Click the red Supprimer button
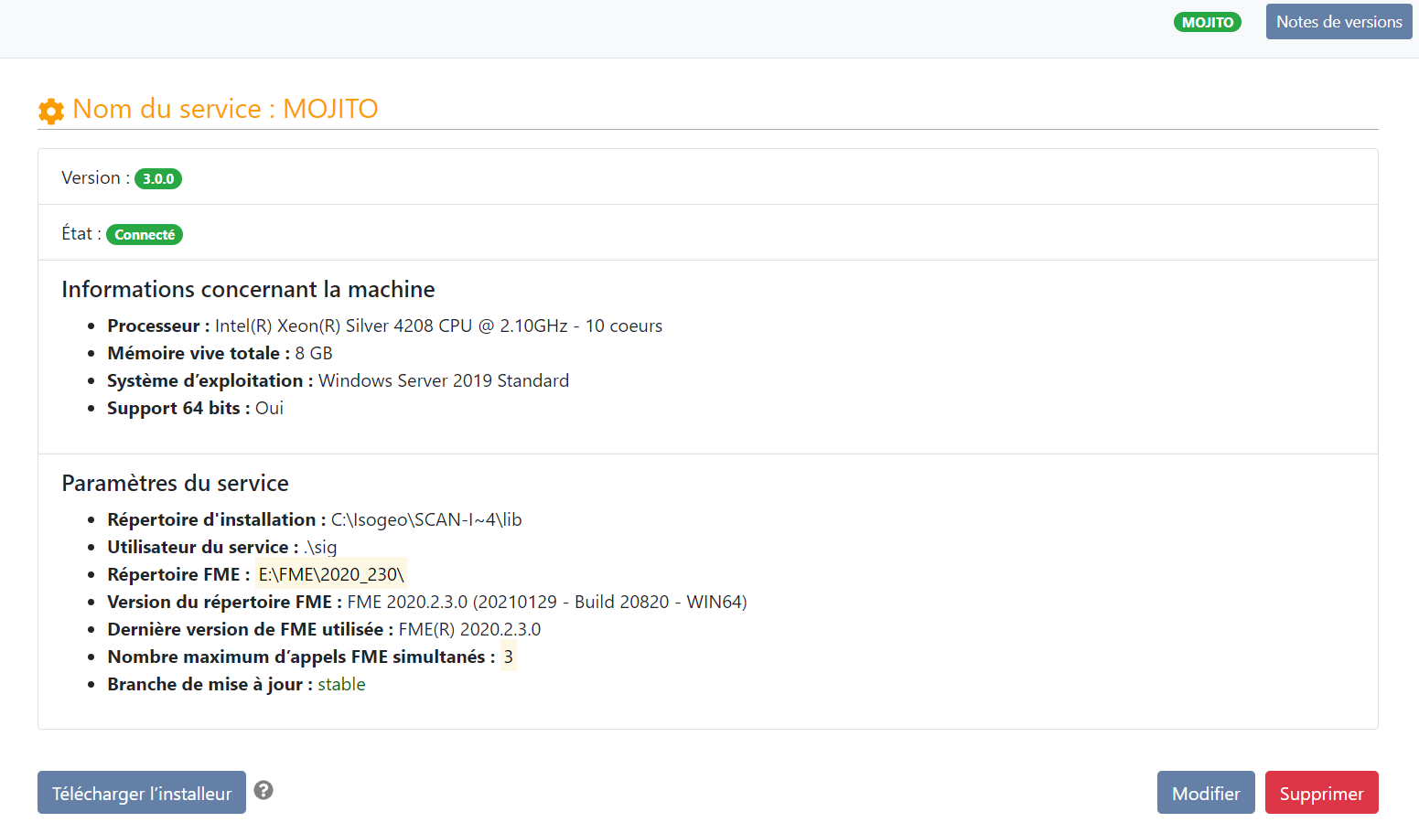The image size is (1419, 833). click(1321, 793)
